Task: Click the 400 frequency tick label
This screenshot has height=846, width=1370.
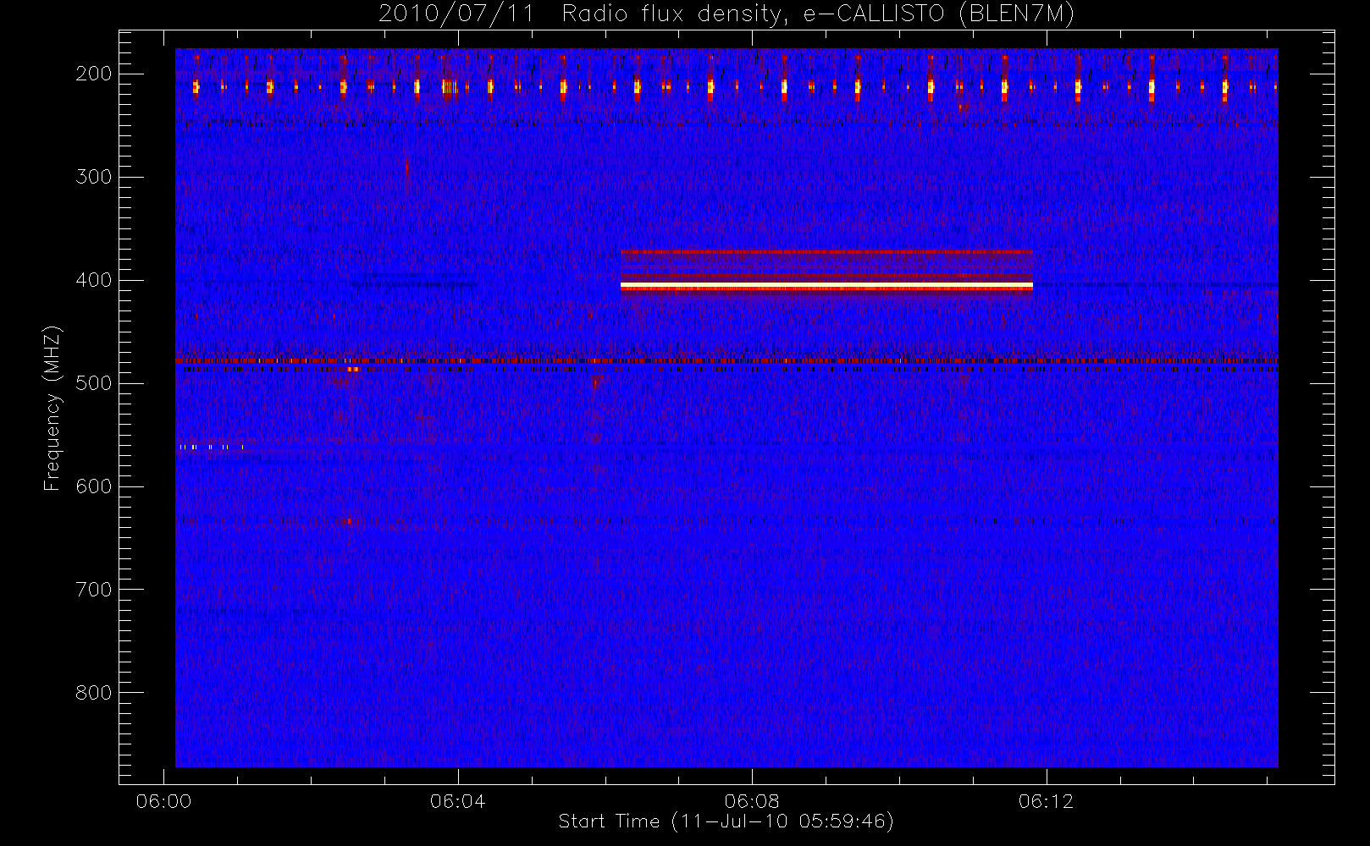Action: [x=94, y=280]
